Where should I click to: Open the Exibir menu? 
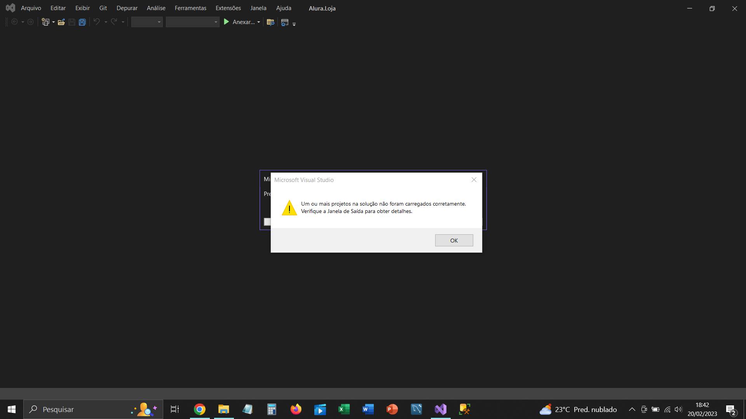point(82,8)
